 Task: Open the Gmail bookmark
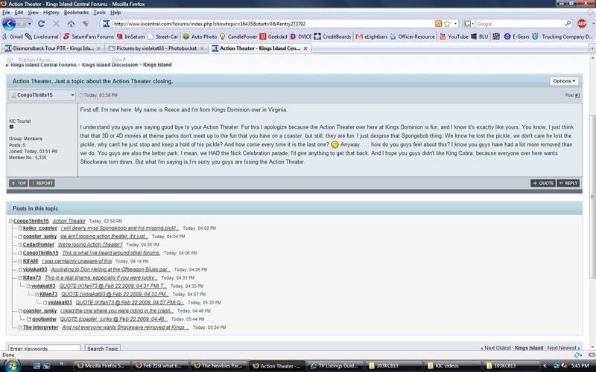coord(13,36)
